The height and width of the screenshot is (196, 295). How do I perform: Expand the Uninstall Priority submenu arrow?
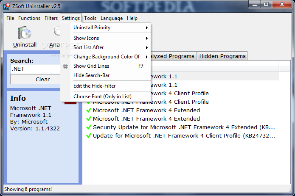(x=147, y=28)
